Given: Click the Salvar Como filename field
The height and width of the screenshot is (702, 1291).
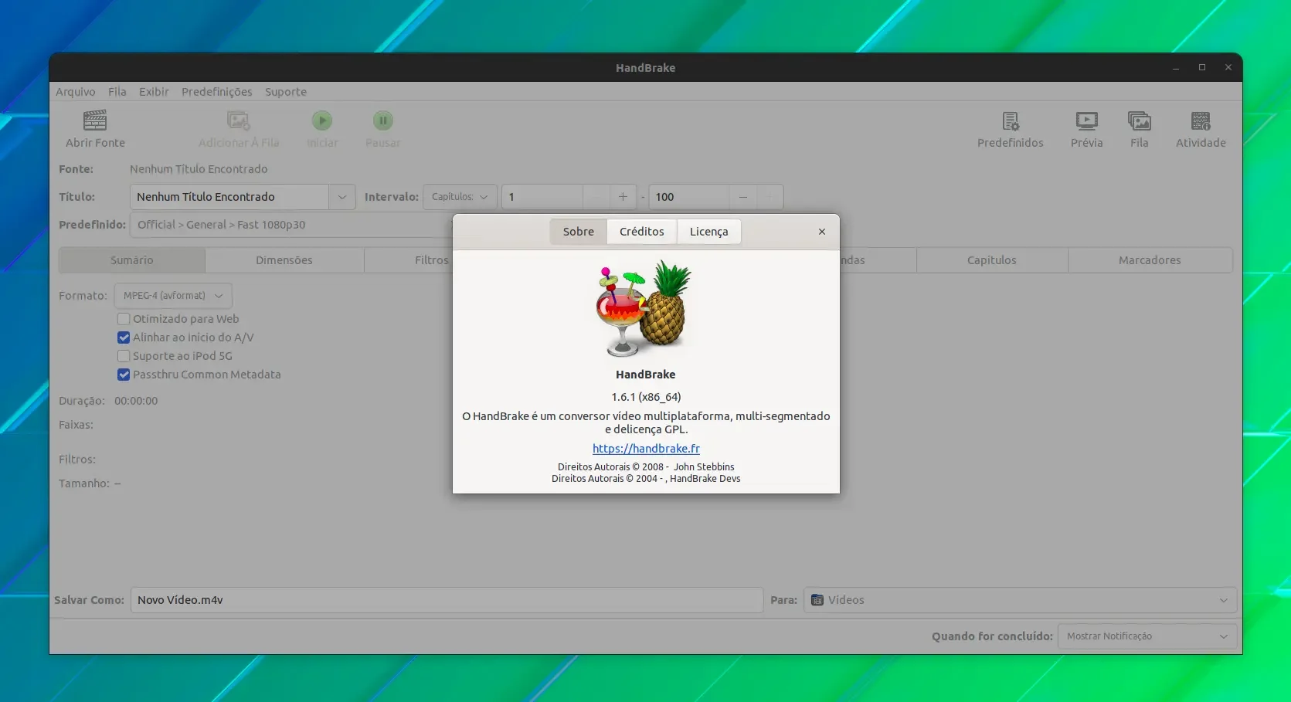Looking at the screenshot, I should pyautogui.click(x=447, y=600).
